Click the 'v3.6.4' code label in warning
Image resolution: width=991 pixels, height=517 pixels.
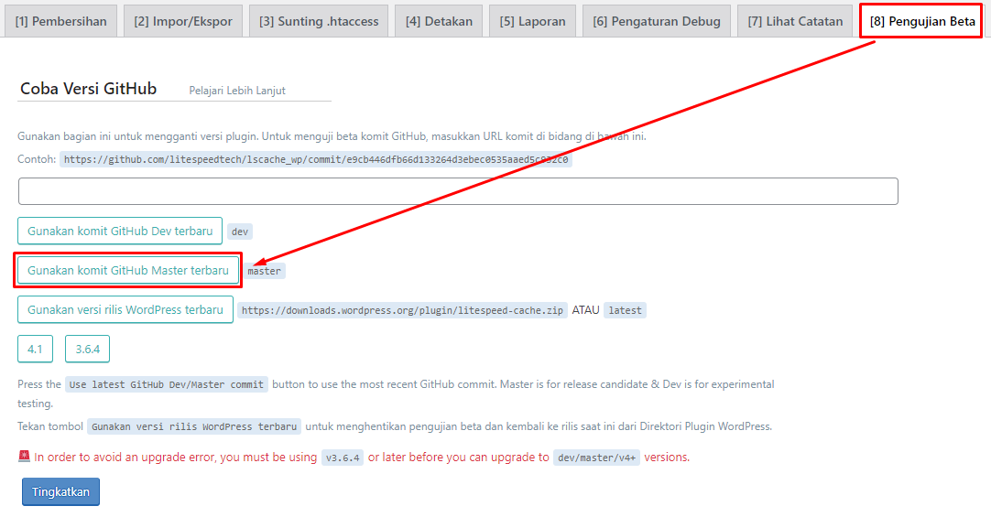tap(343, 458)
